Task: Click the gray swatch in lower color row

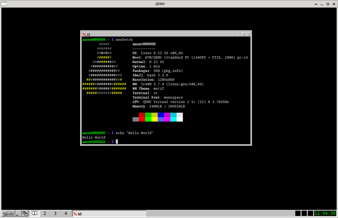Action: (x=136, y=119)
